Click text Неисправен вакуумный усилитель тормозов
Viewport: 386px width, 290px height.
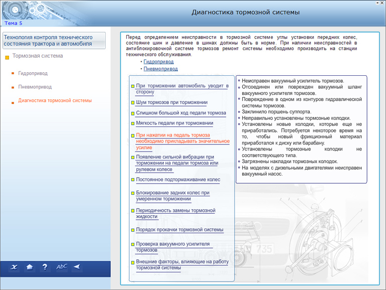click(293, 81)
